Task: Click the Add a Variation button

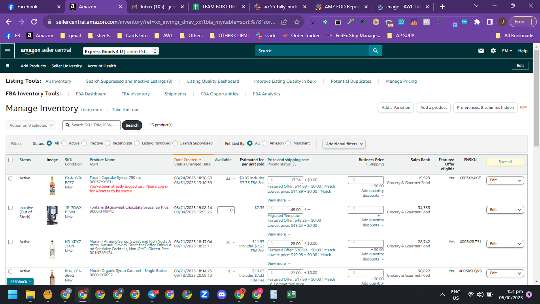Action: pyautogui.click(x=396, y=107)
